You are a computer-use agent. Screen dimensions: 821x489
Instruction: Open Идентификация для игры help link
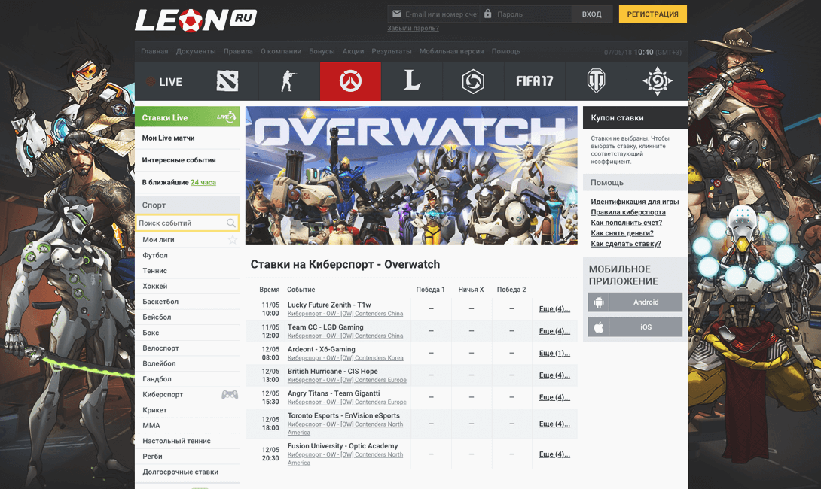pyautogui.click(x=635, y=202)
